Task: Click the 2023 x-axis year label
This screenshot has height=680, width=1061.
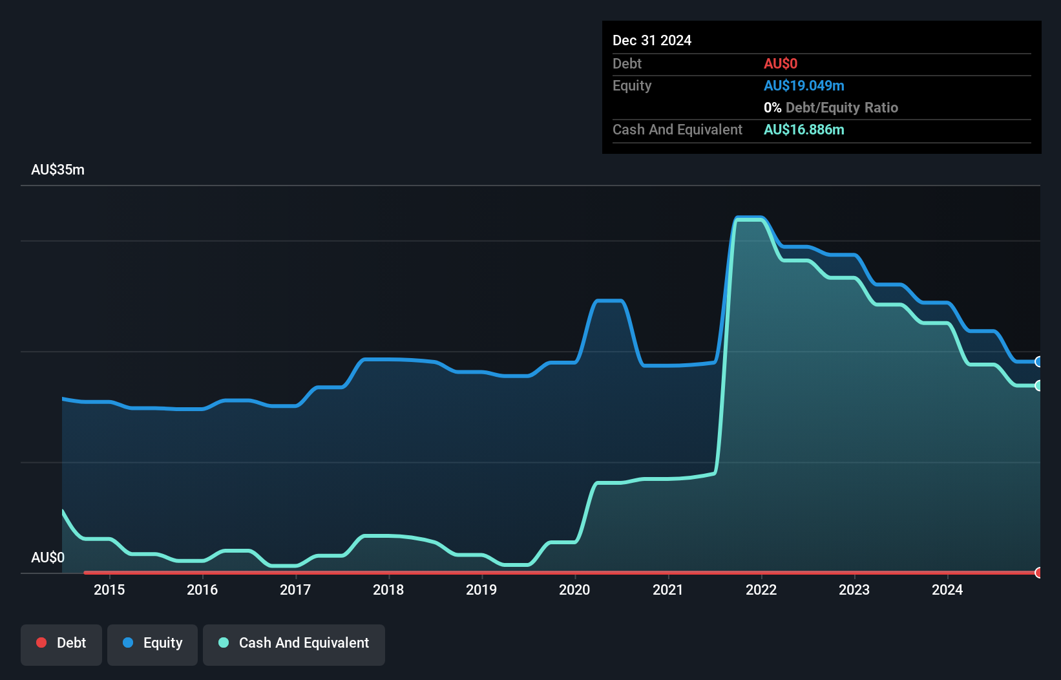Action: [854, 590]
